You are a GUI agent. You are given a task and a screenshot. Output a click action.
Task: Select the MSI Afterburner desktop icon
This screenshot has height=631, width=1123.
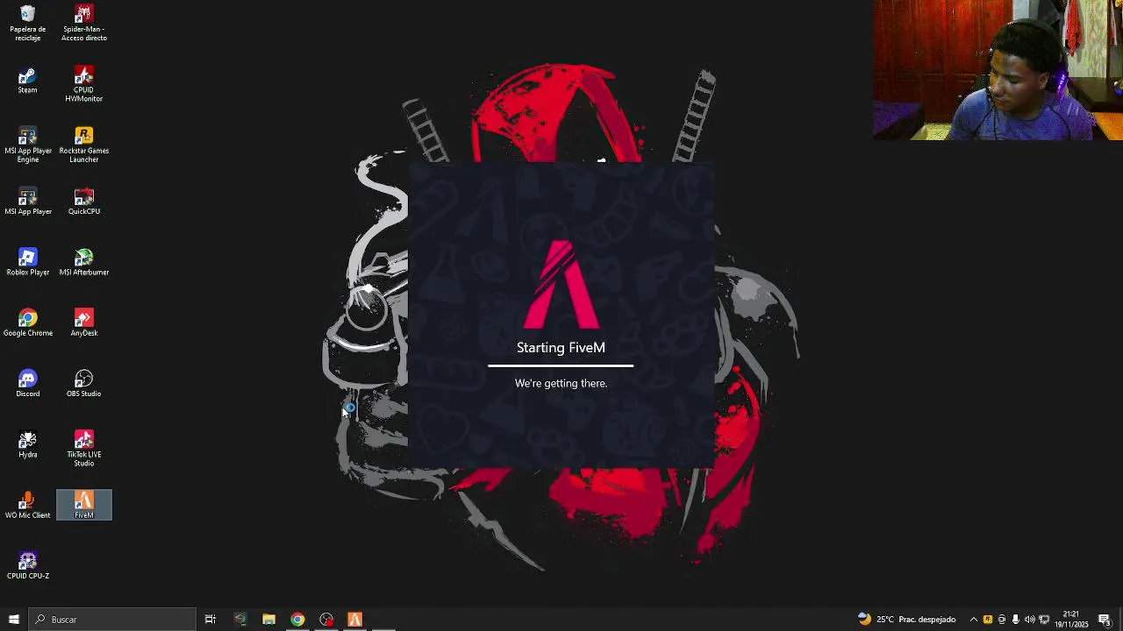84,262
